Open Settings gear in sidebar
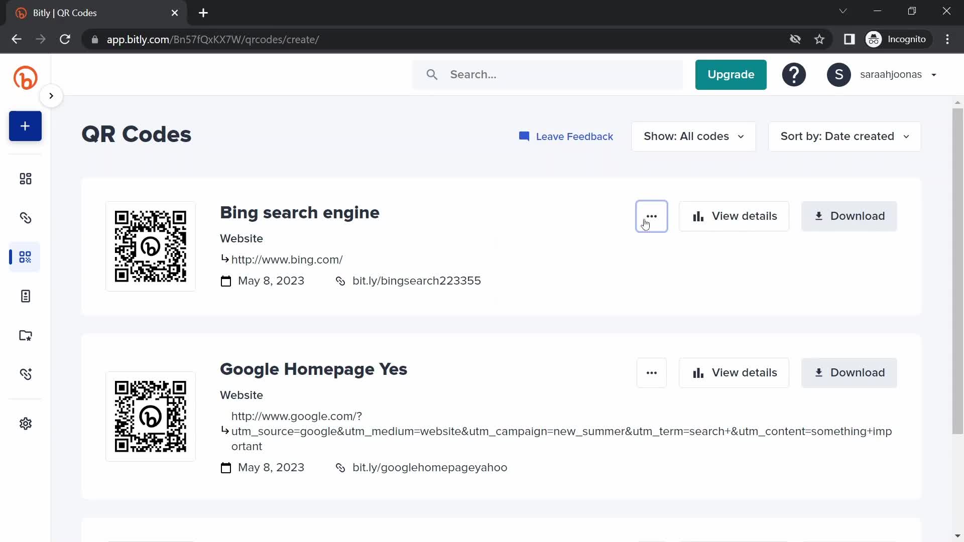The height and width of the screenshot is (542, 964). pyautogui.click(x=25, y=424)
